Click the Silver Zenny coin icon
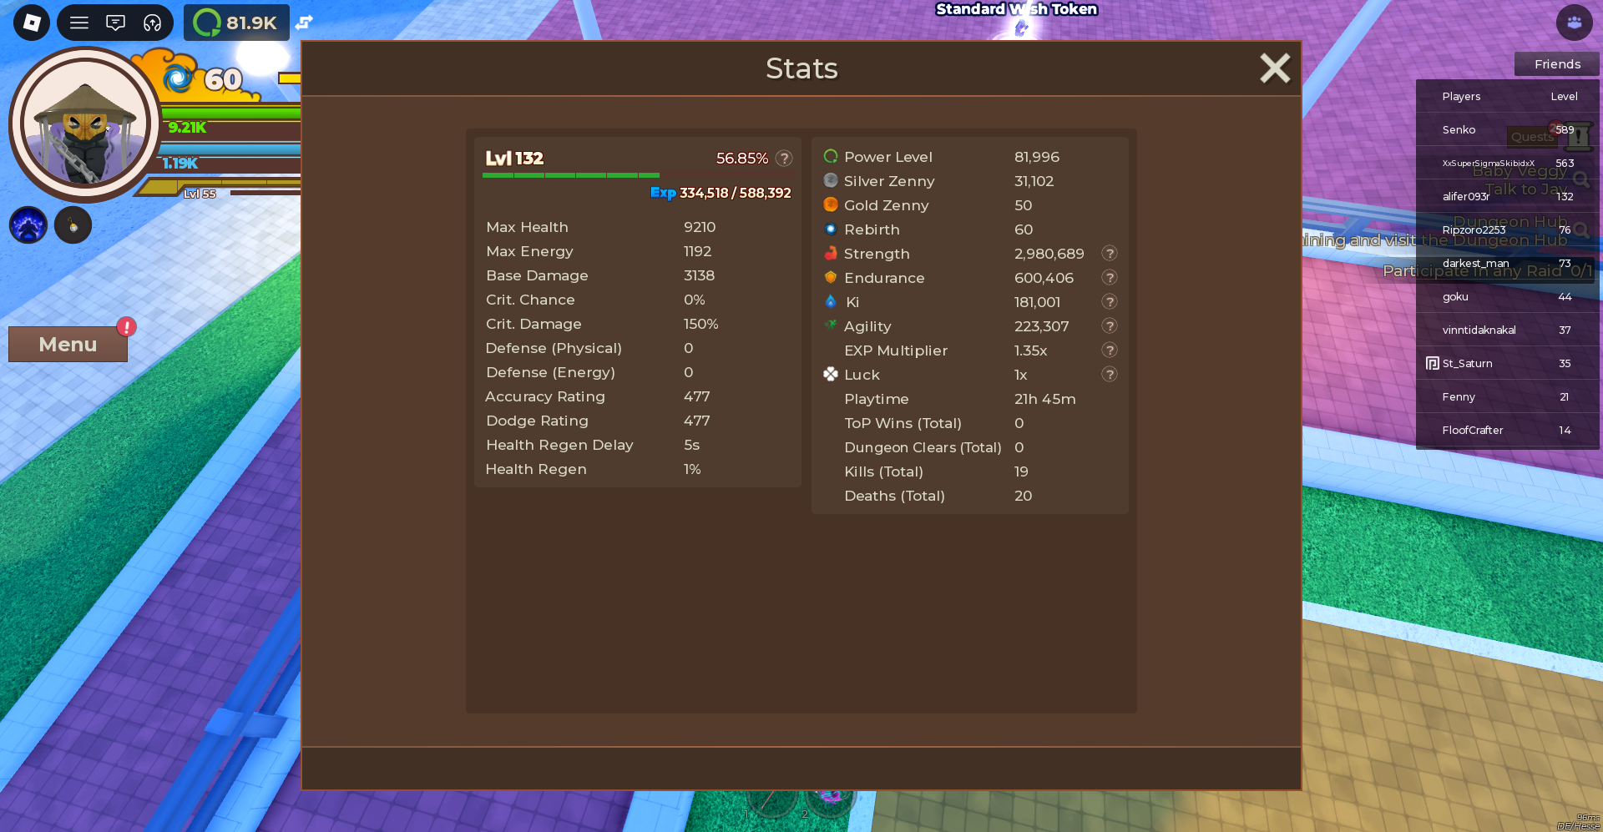This screenshot has width=1603, height=832. point(831,180)
